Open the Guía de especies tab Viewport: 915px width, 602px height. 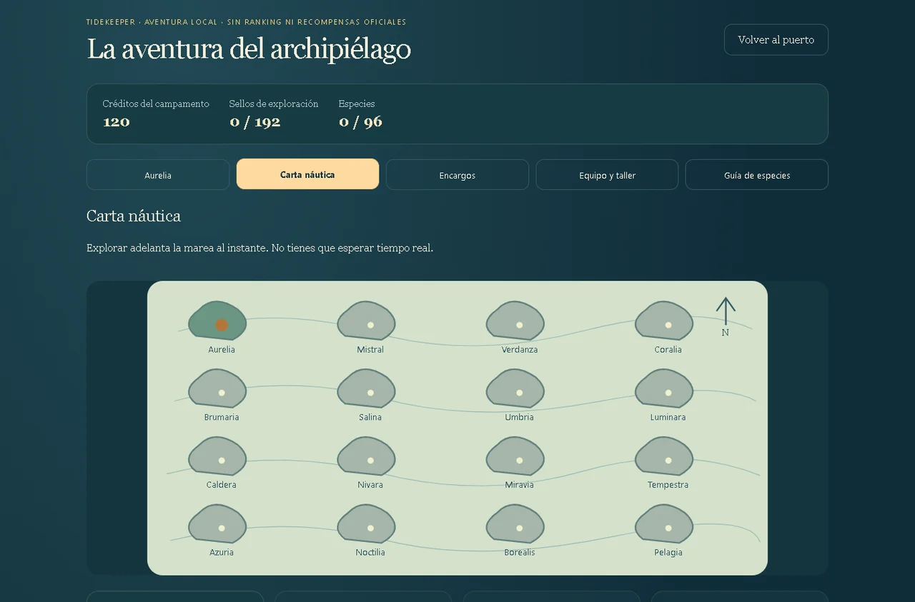click(757, 175)
